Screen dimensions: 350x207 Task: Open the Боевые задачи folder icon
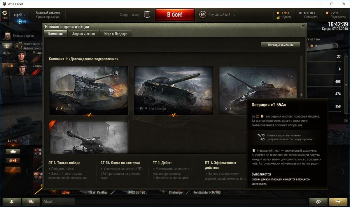click(8, 36)
